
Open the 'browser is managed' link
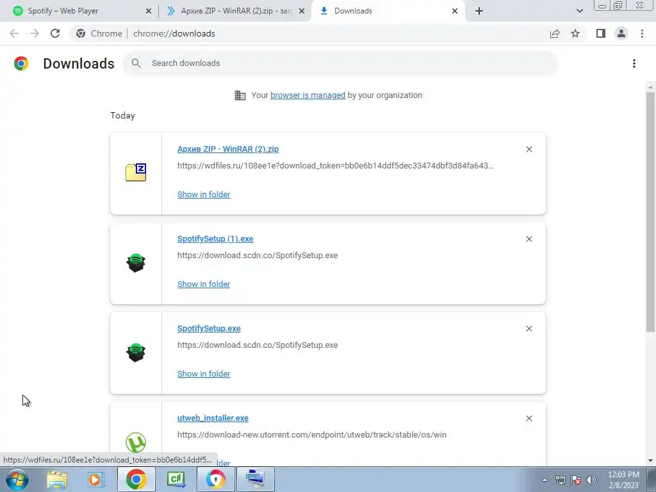(307, 95)
